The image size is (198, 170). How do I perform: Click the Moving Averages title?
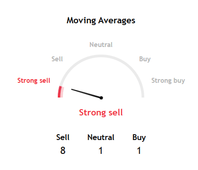point(101,21)
